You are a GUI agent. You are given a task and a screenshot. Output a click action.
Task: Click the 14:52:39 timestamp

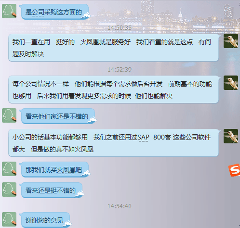[x=120, y=70]
